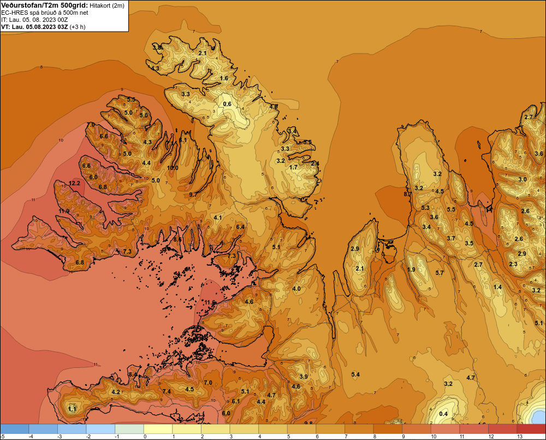
Task: Select the 'IT: Lau. 05. 08. 2023 00Z' line
Action: pyautogui.click(x=34, y=20)
